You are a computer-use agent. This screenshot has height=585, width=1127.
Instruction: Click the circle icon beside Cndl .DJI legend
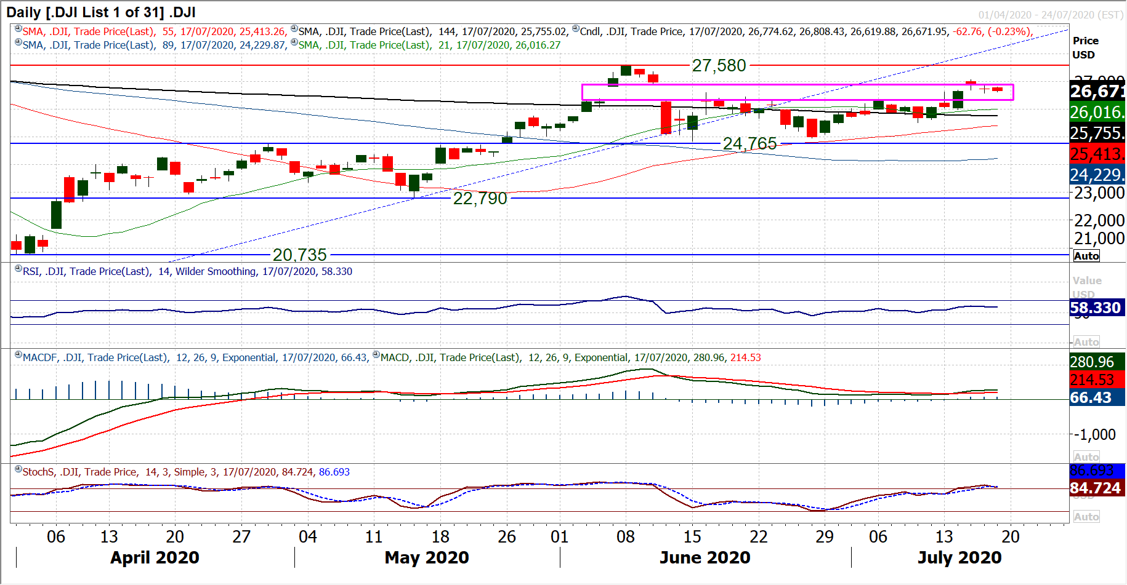576,29
